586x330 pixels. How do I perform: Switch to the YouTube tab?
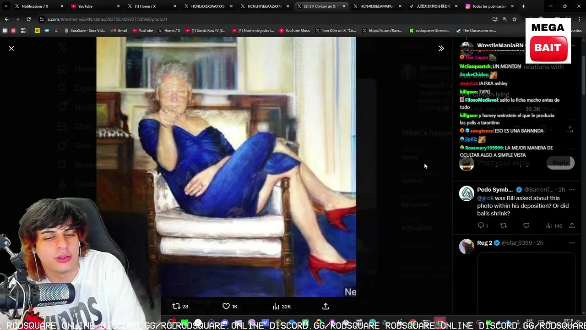pyautogui.click(x=95, y=6)
